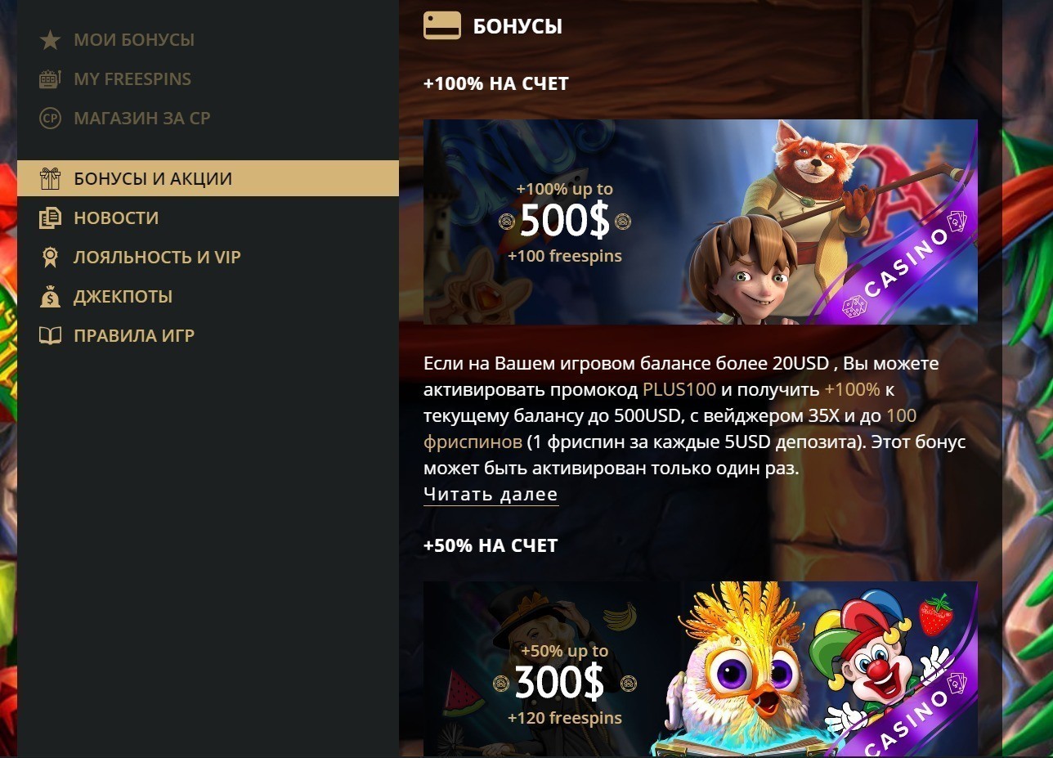This screenshot has width=1053, height=758.
Task: Click the +50% up to 300$ banner
Action: coord(701,668)
